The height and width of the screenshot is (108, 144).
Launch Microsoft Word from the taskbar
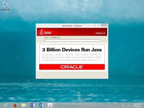point(32,105)
